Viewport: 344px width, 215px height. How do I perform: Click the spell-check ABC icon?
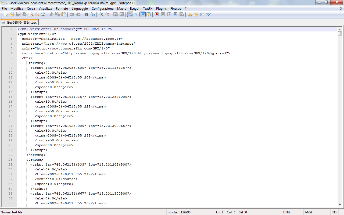pyautogui.click(x=208, y=14)
